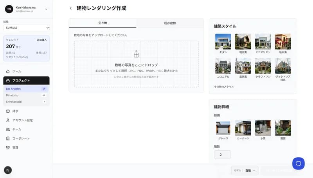The image size is (313, 178).
Task: Toggle the ガレージ garage feature
Action: pyautogui.click(x=223, y=130)
